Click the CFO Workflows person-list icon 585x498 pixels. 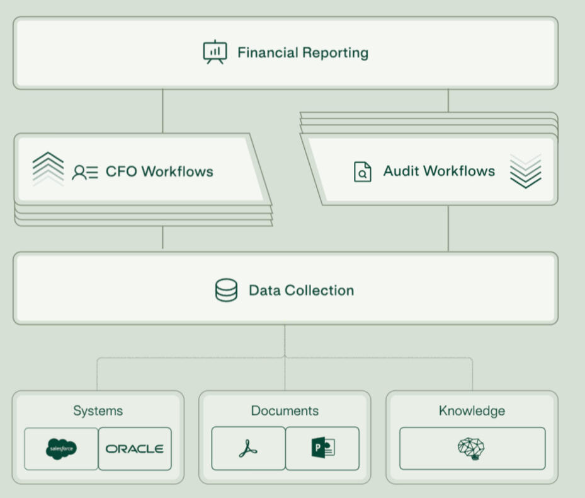[85, 172]
